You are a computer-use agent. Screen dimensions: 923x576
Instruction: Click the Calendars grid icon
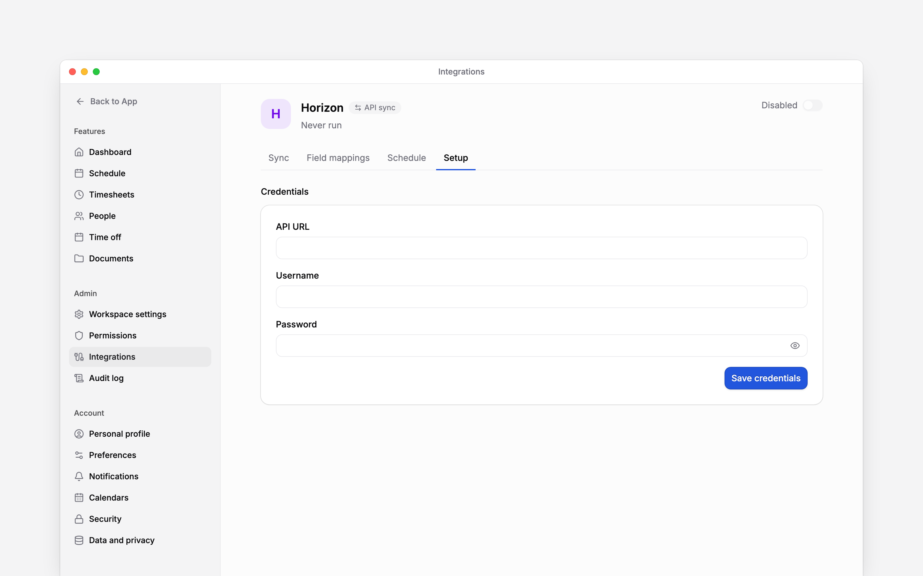pos(79,498)
